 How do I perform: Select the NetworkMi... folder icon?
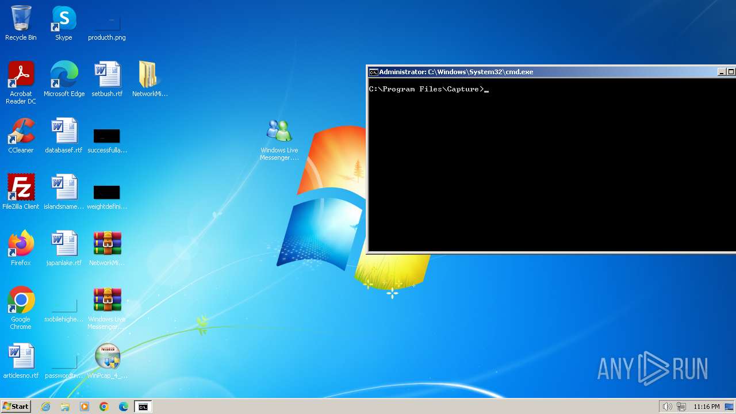[149, 79]
